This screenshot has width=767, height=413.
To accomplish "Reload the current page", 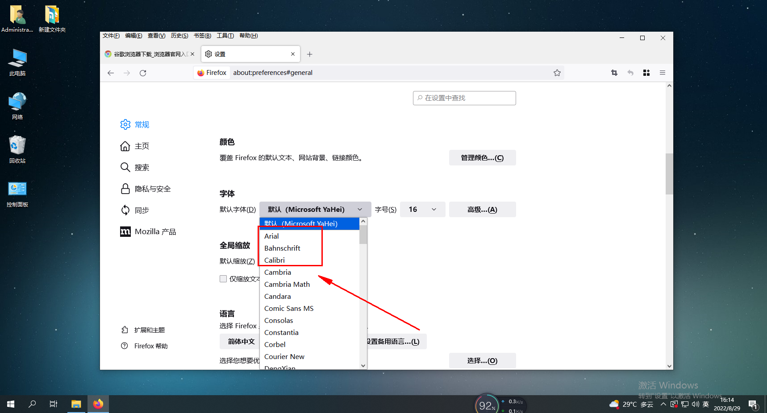I will pyautogui.click(x=143, y=73).
